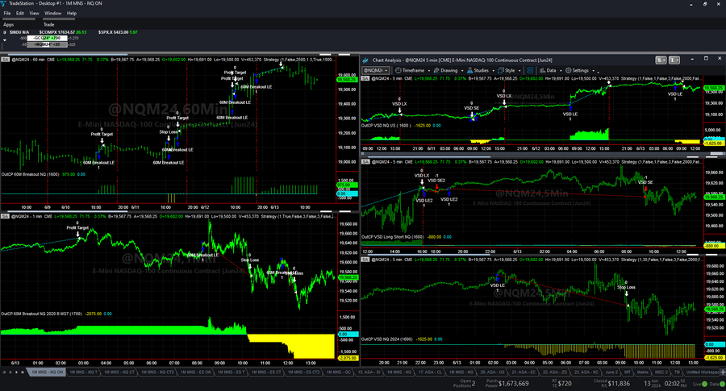The height and width of the screenshot is (391, 726).
Task: Click the Timeframe clock icon
Action: [x=398, y=70]
